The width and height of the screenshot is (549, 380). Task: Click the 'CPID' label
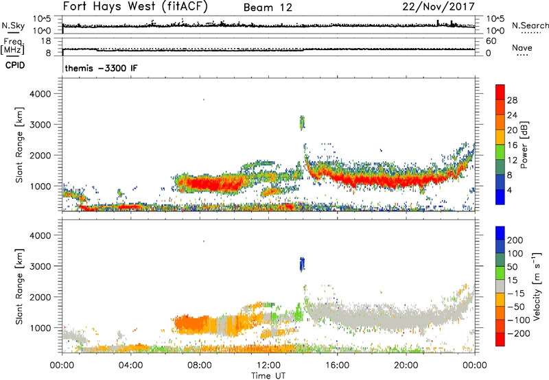pyautogui.click(x=15, y=65)
